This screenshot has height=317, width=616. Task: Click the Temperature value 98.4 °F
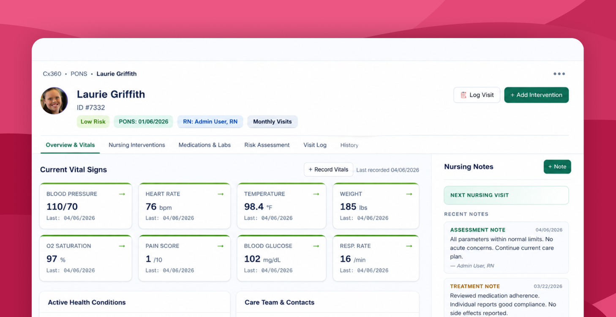(x=258, y=207)
